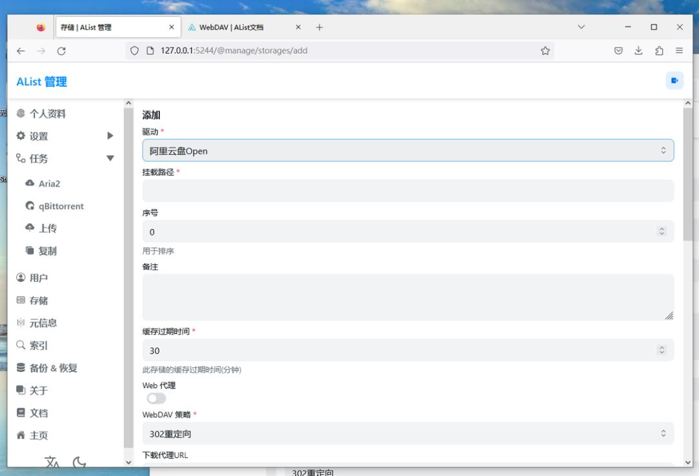Open the WebDAV 策略 dropdown

coord(408,433)
